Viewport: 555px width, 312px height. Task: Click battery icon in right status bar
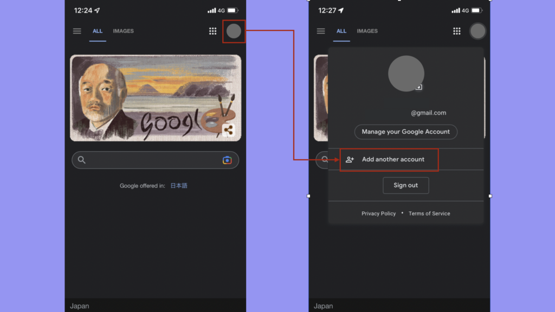477,11
